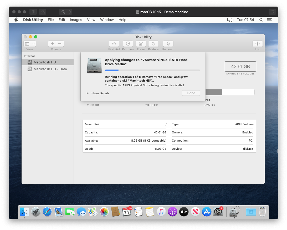The height and width of the screenshot is (230, 287).
Task: Click the hard drive icon in the dialog
Action: [x=94, y=66]
